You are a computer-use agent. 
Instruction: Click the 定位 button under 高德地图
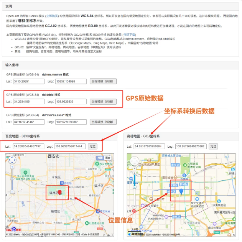pos(213,146)
